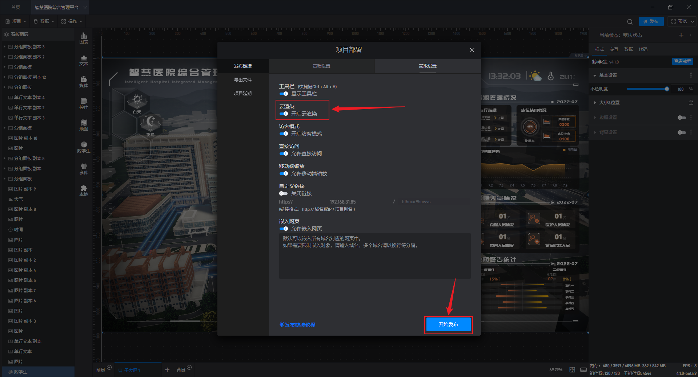Open the 操作 dropdown menu
Screen dimensions: 698x377
coord(72,21)
